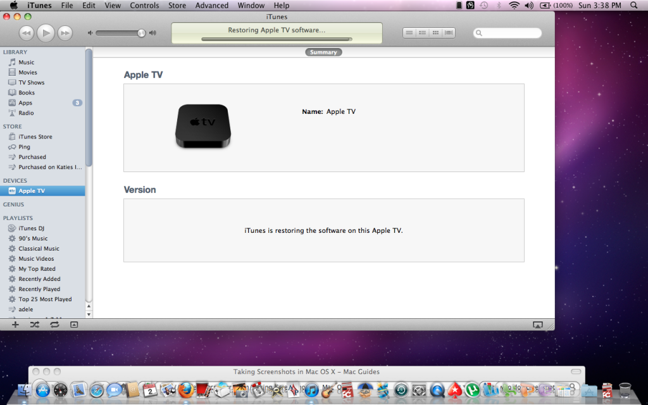Open the Trash in the Dock
Image resolution: width=648 pixels, height=405 pixels.
625,390
